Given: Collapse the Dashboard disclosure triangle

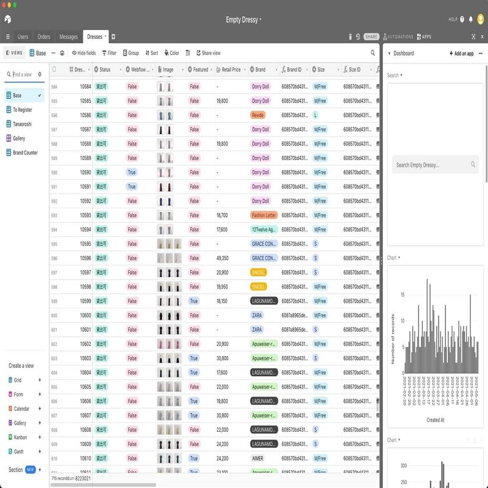Looking at the screenshot, I should point(389,54).
